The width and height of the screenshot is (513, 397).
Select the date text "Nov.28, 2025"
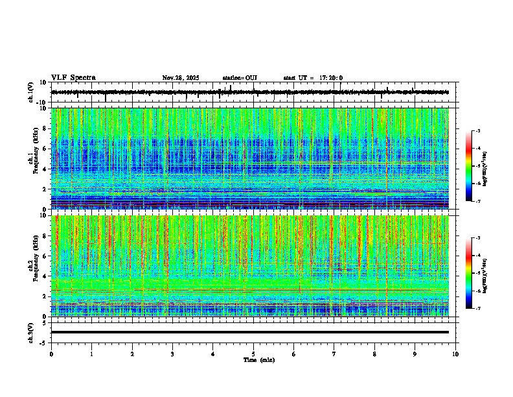[181, 78]
